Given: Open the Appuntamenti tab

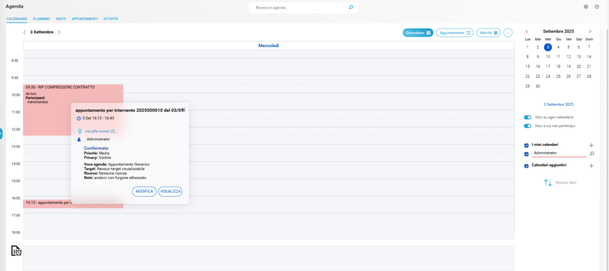Looking at the screenshot, I should coord(85,19).
